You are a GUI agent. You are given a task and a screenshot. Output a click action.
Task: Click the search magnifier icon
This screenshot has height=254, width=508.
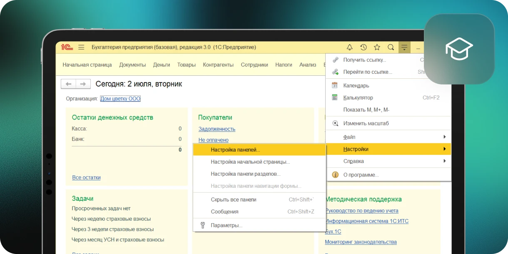(391, 47)
